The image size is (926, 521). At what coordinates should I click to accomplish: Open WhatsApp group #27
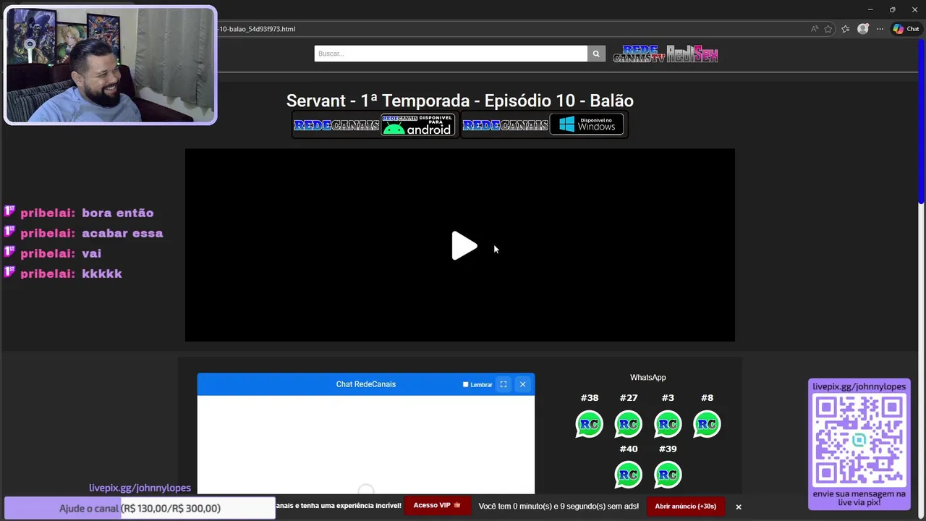click(628, 423)
